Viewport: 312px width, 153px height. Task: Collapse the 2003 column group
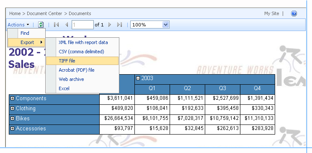138,78
